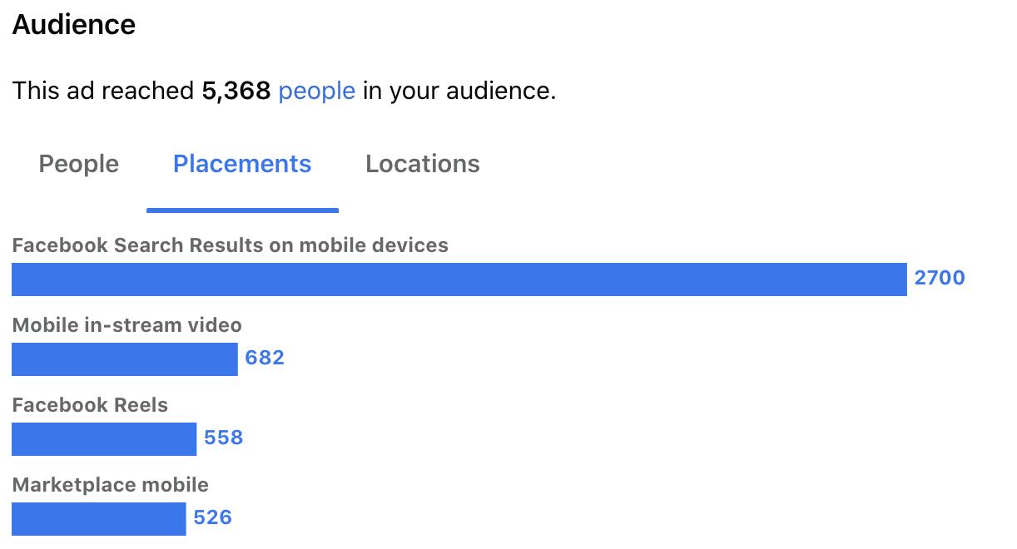Click the 5,368 reach number
Viewport: 1017px width, 549px height.
tap(236, 91)
